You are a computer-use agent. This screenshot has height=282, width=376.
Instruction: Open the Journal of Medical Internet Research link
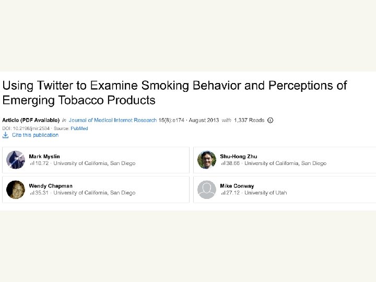(112, 120)
